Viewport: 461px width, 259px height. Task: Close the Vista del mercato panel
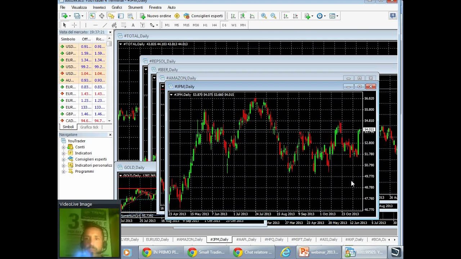tap(110, 32)
